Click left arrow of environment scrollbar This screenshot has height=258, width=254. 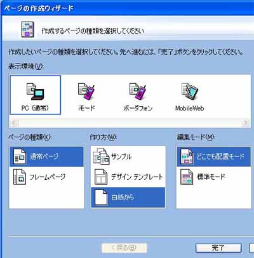pos(15,123)
